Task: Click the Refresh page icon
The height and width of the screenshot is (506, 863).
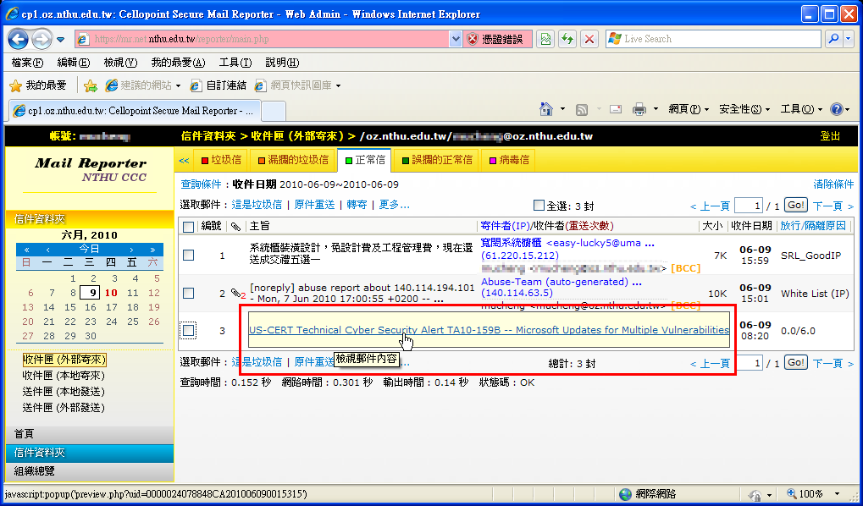Action: click(x=567, y=39)
